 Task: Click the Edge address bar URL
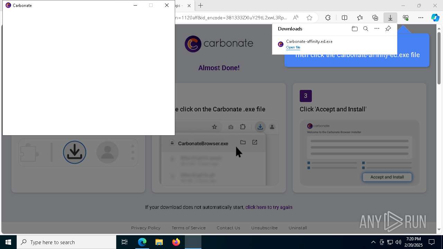click(231, 18)
